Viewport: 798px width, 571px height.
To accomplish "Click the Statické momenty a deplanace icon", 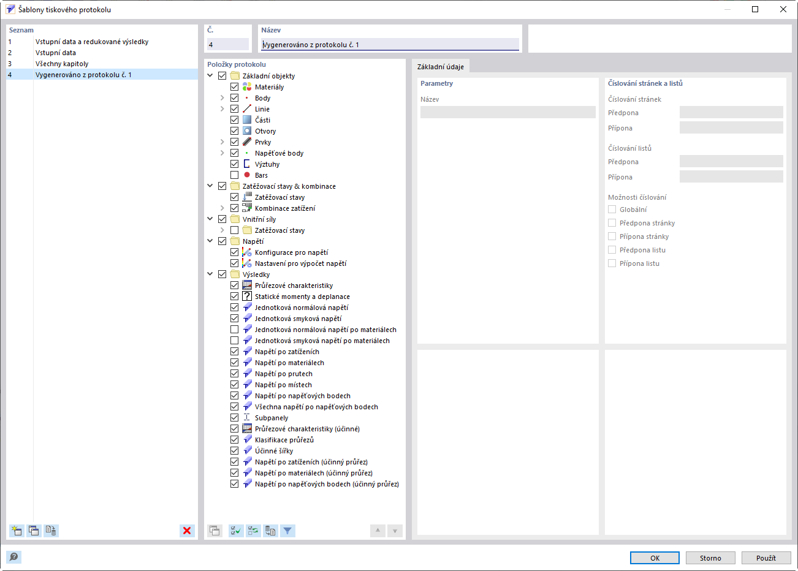I will coord(247,297).
